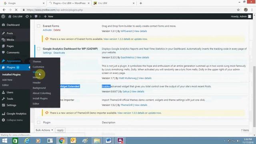Open Settings menu in sidebar
The height and width of the screenshot is (144, 256).
tap(11, 105)
